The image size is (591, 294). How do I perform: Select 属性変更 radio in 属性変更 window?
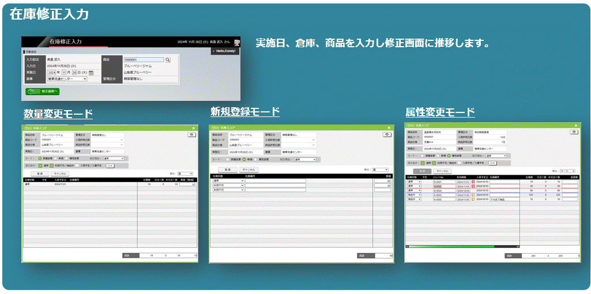[449, 156]
